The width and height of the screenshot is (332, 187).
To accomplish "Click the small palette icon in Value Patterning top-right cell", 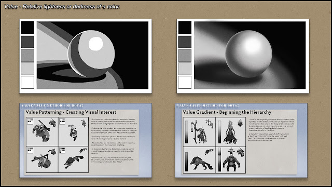I will (x=62, y=122).
